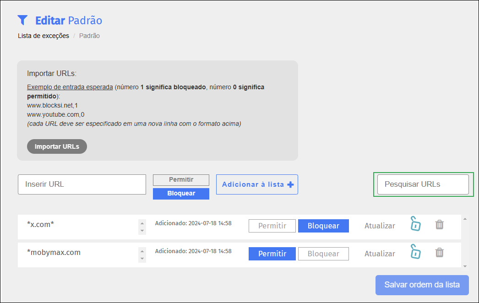Screen dimensions: 479x303
Task: Set *mobymax.com* to Permitir
Action: tap(272, 254)
